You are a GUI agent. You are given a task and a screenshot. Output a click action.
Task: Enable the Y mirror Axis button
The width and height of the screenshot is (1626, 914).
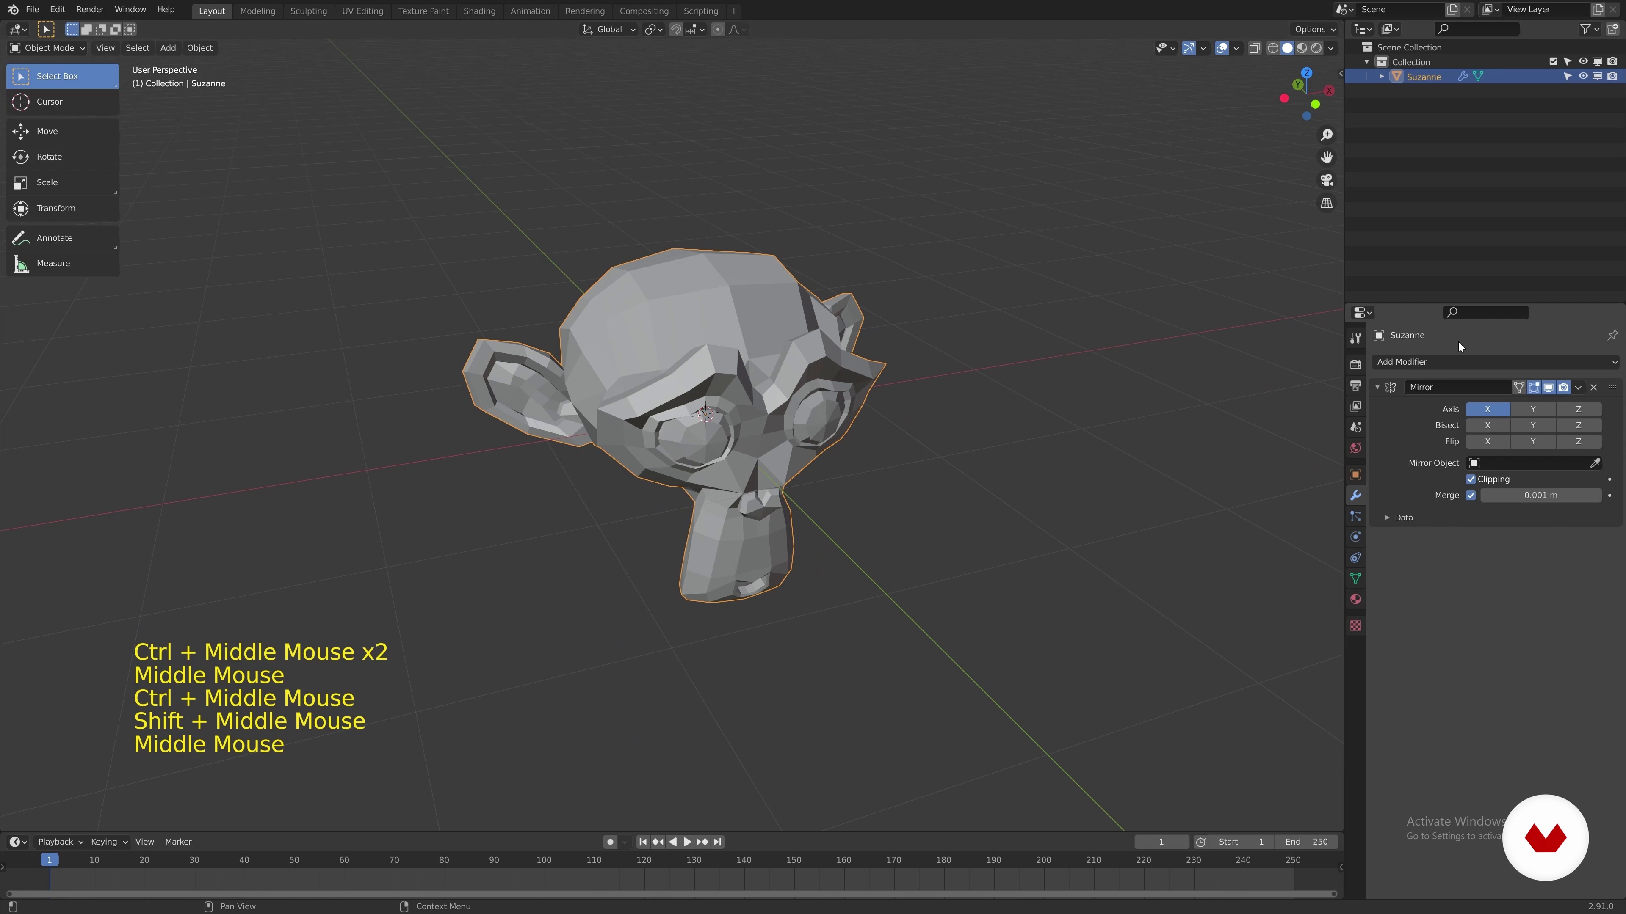(1532, 409)
